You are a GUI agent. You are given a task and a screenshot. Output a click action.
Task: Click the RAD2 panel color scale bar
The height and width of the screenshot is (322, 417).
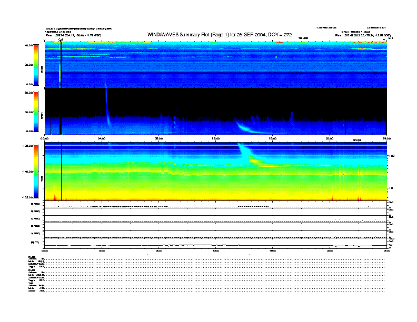36,65
